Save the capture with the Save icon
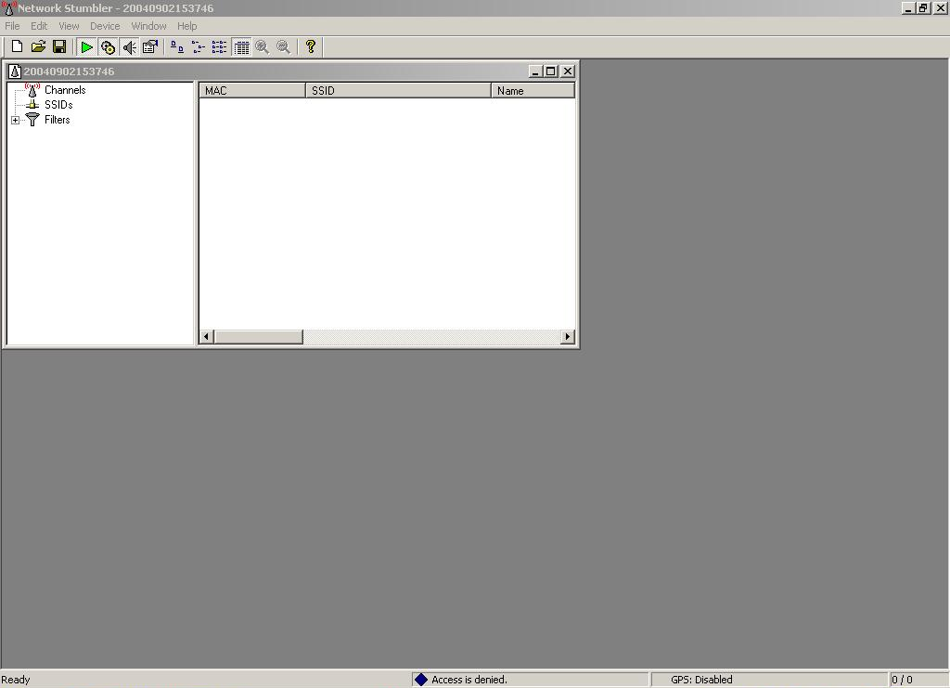This screenshot has width=950, height=688. point(60,46)
